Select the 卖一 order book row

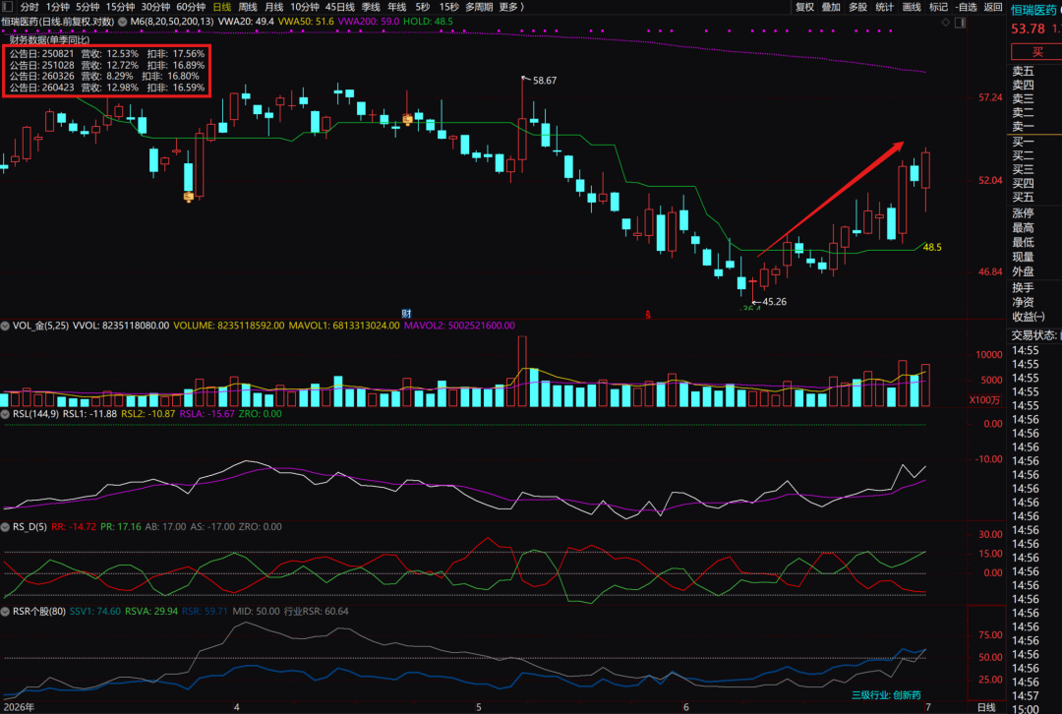point(1024,127)
